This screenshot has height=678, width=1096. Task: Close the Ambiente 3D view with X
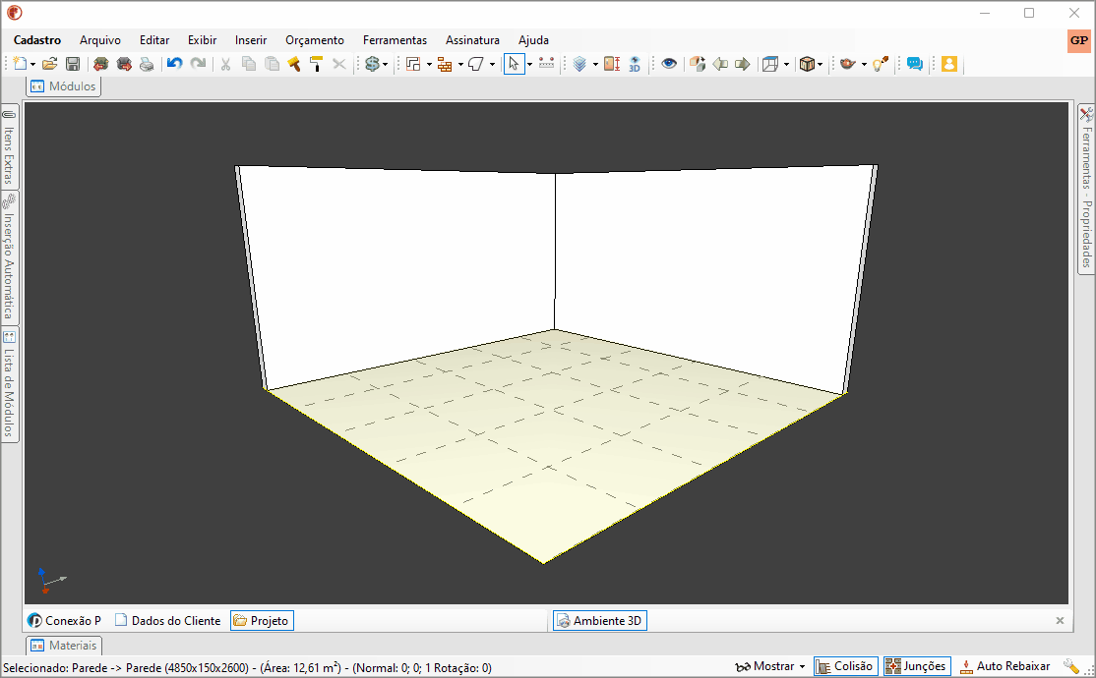(x=1060, y=621)
